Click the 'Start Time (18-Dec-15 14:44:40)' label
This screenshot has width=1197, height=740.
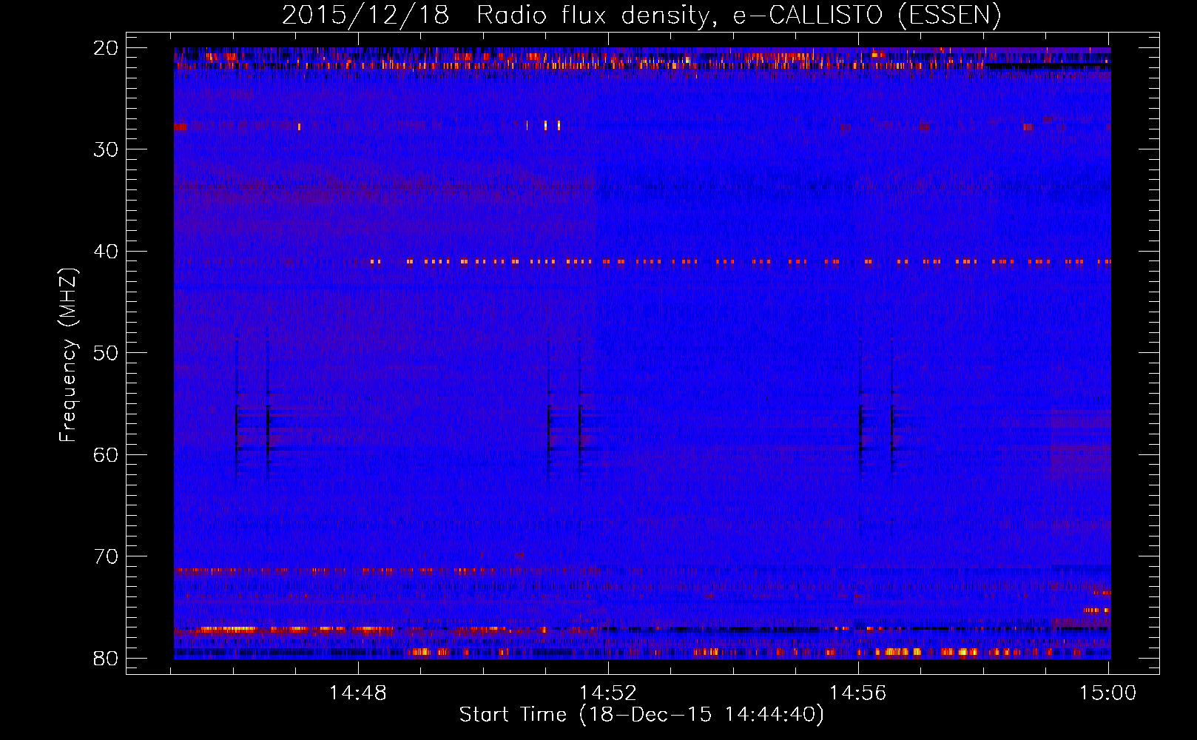641,715
